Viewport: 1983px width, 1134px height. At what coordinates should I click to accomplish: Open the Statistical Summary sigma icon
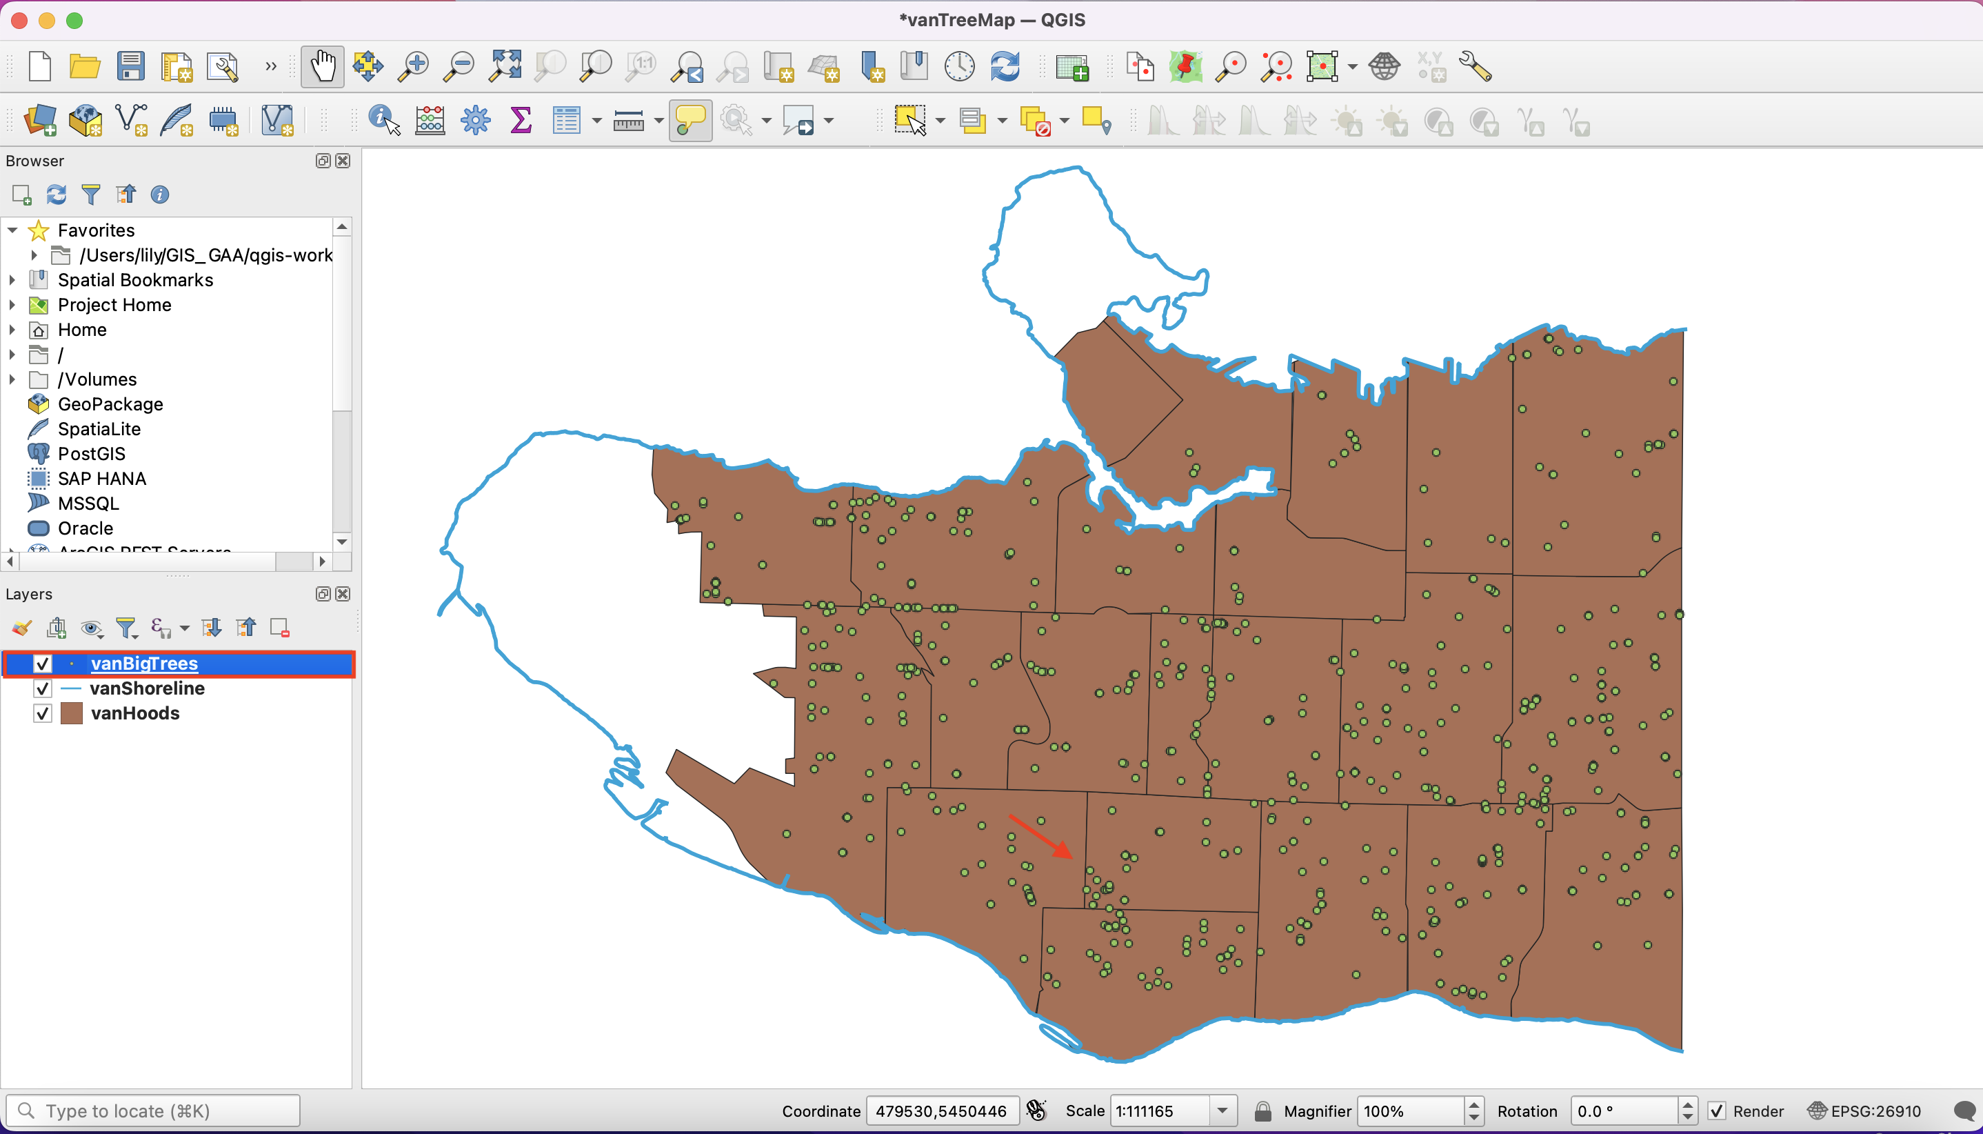click(521, 121)
